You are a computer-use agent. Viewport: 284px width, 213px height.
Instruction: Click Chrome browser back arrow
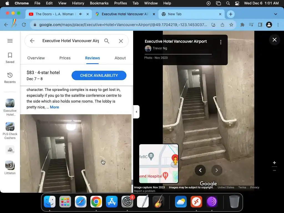click(6, 25)
